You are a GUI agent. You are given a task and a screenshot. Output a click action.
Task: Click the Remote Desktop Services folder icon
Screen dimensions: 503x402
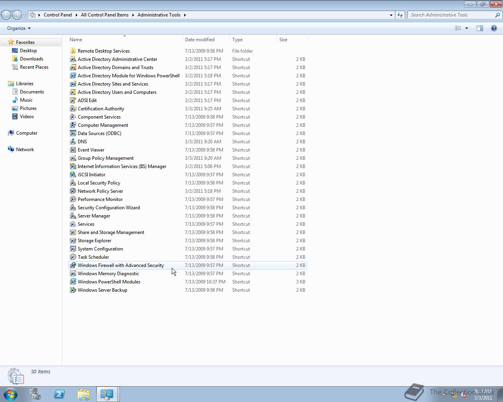coord(73,51)
